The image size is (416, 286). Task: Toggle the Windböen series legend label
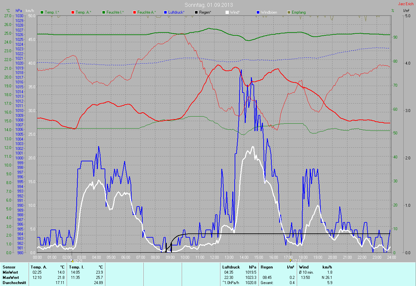click(x=269, y=12)
